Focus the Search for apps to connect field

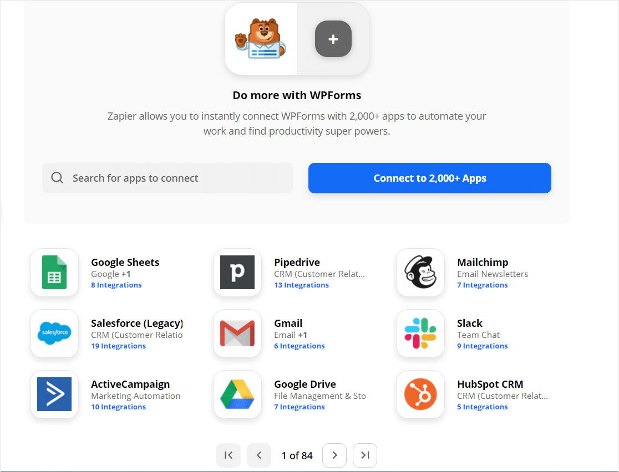point(168,178)
